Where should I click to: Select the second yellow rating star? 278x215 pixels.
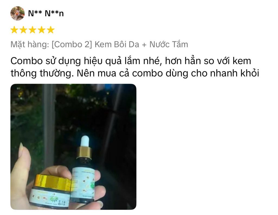coord(23,30)
